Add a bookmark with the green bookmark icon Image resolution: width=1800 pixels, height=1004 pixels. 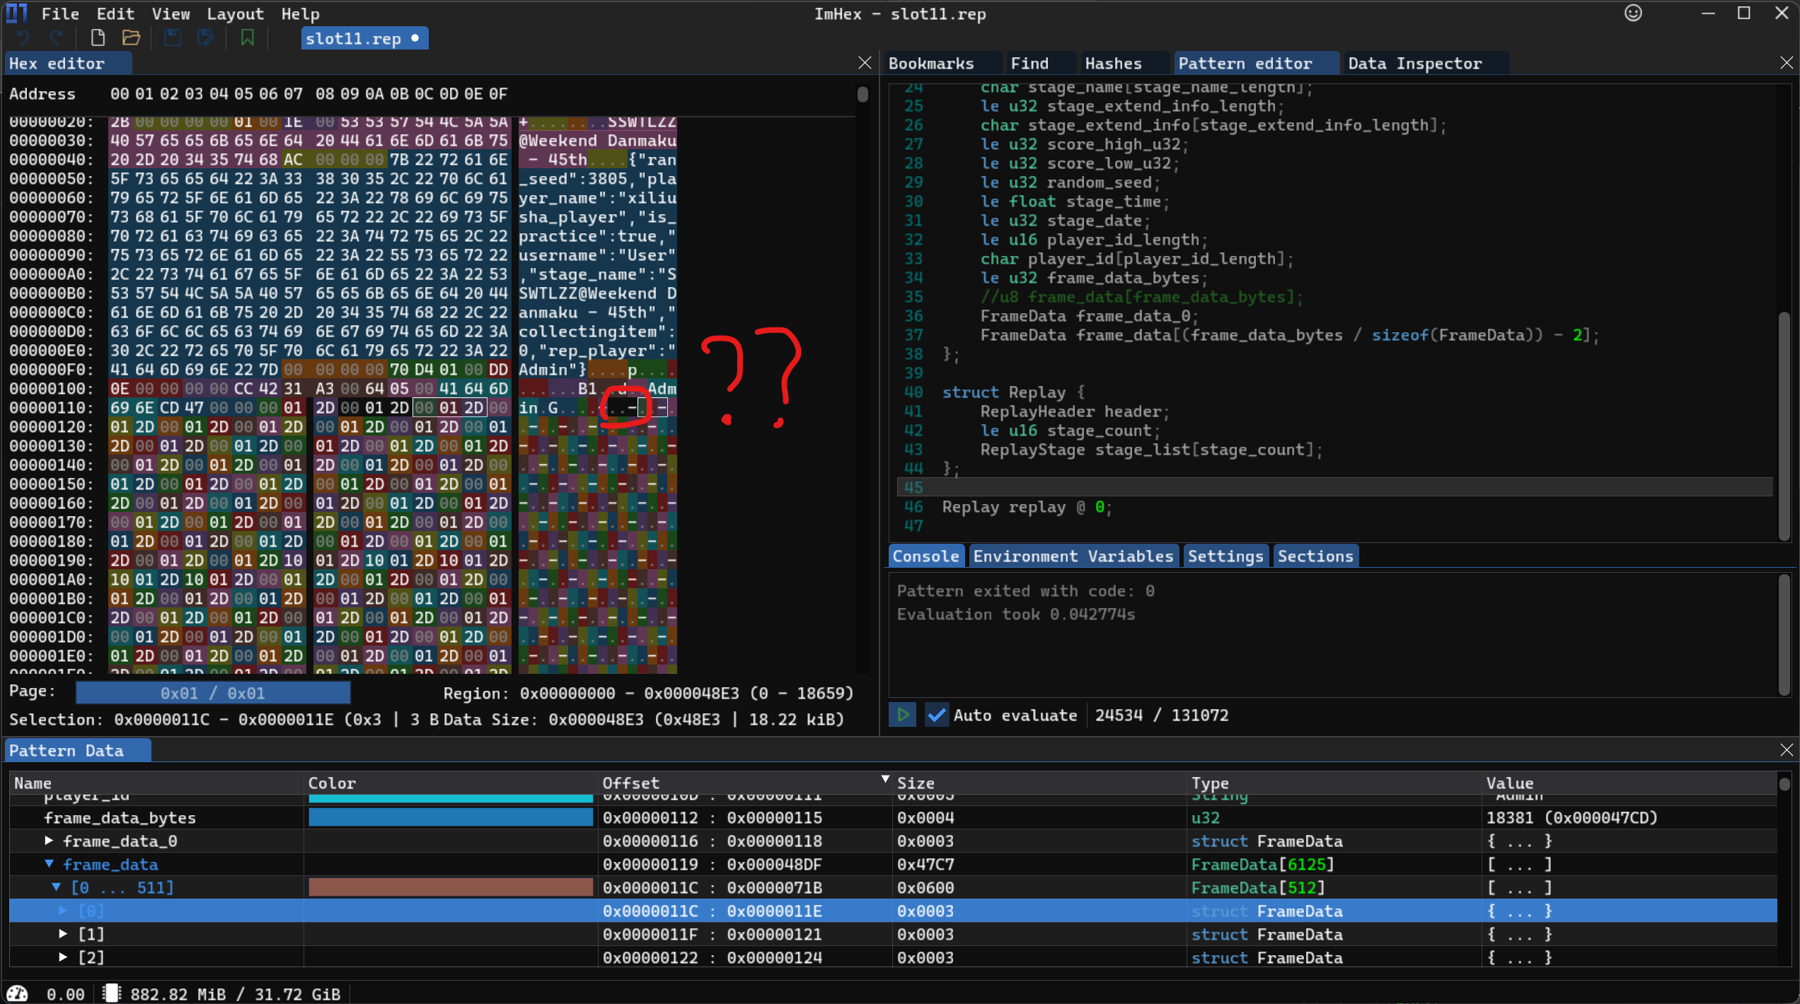[247, 38]
